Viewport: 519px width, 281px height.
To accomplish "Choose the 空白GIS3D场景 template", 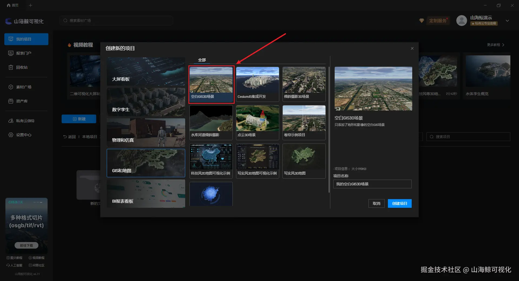I will point(211,84).
